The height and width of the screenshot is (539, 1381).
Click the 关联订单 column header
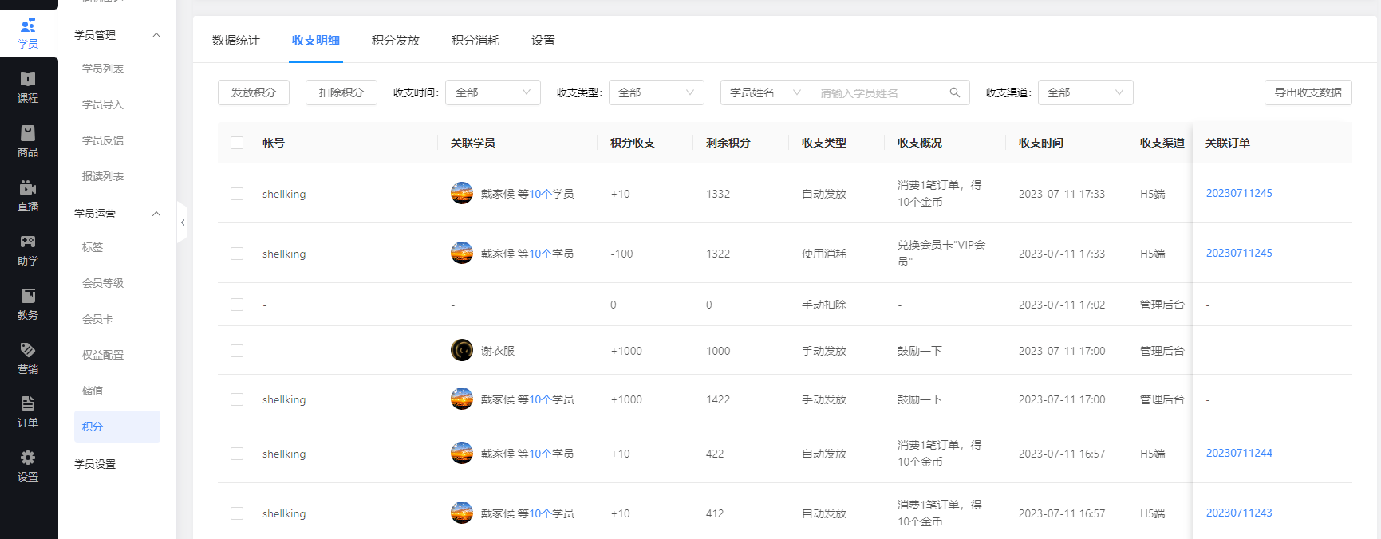1228,143
